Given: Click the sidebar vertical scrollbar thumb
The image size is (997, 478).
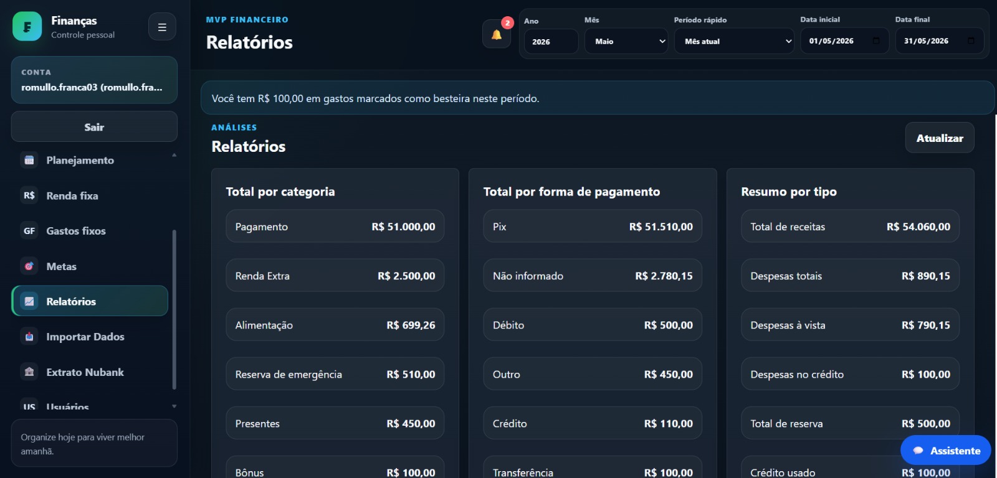Looking at the screenshot, I should coord(174,309).
